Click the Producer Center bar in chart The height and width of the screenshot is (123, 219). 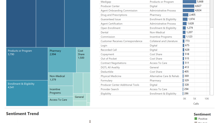click(x=188, y=6)
